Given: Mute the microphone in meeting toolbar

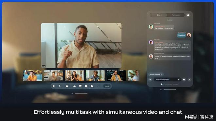Looking at the screenshot, I should pyautogui.click(x=60, y=86).
